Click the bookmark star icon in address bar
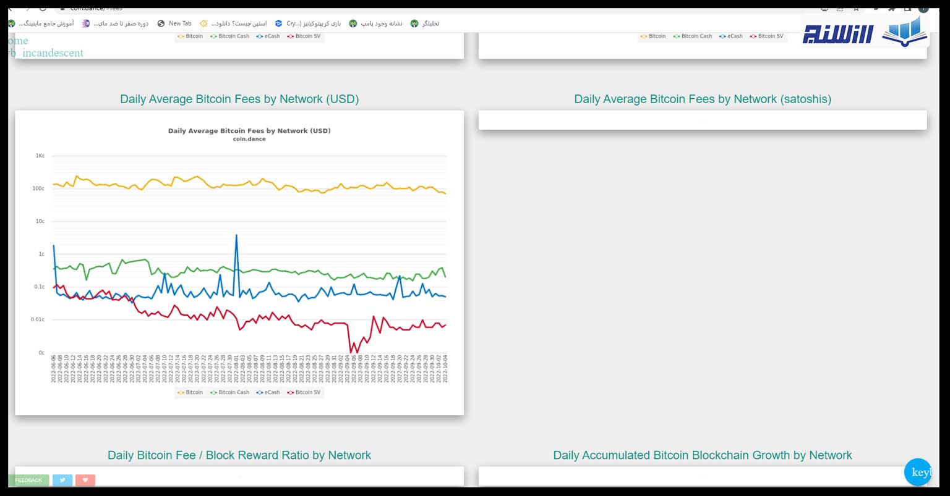 (x=856, y=9)
